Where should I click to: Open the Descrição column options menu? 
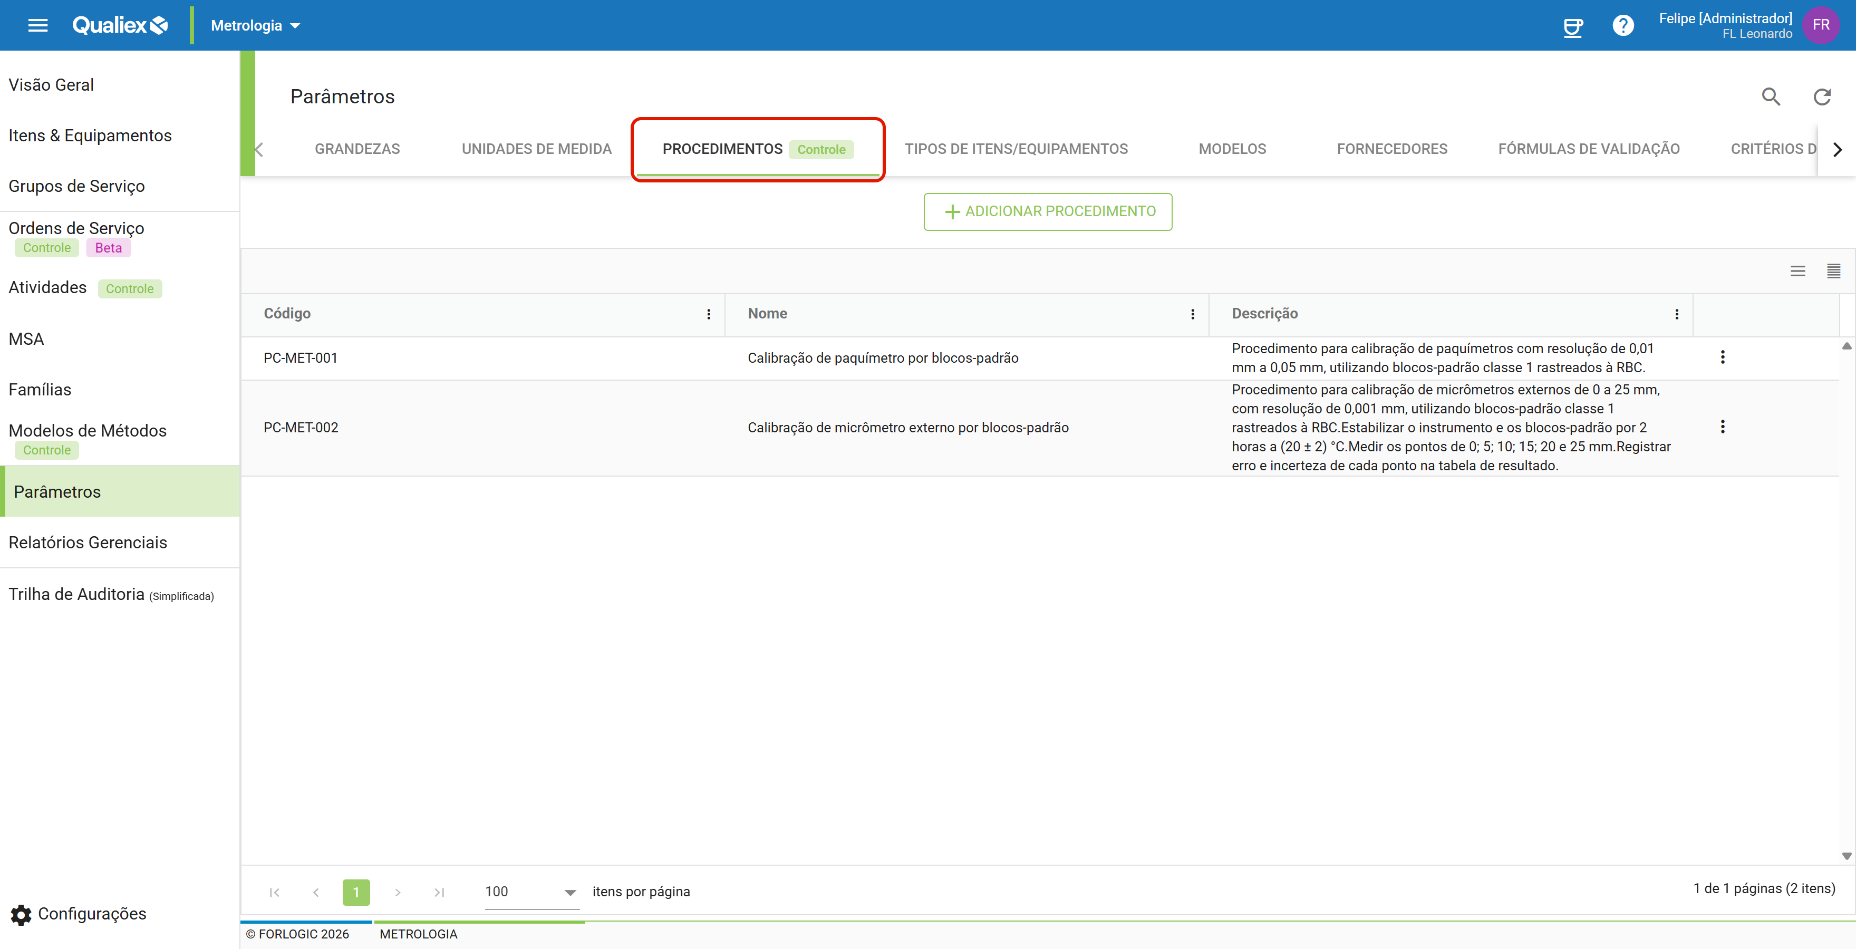1677,314
